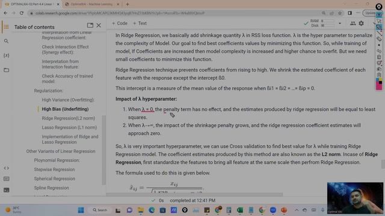Pick the black color swatch in annotation toolbar
The height and width of the screenshot is (216, 385).
click(x=380, y=83)
